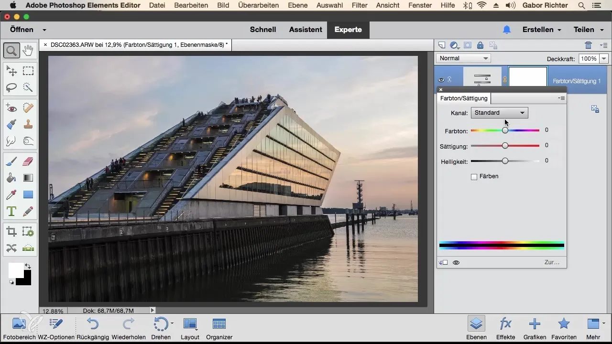This screenshot has width=612, height=344.
Task: Select the Blur/Smudge finger tool
Action: point(11,141)
